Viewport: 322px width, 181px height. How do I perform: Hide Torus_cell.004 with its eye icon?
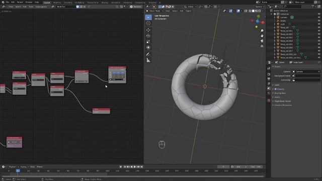click(x=319, y=41)
